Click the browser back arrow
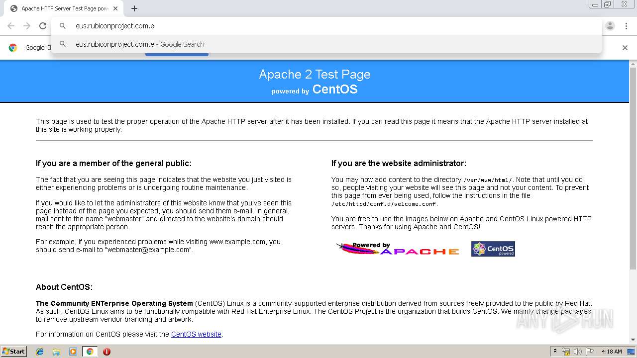This screenshot has height=358, width=637. [x=11, y=26]
